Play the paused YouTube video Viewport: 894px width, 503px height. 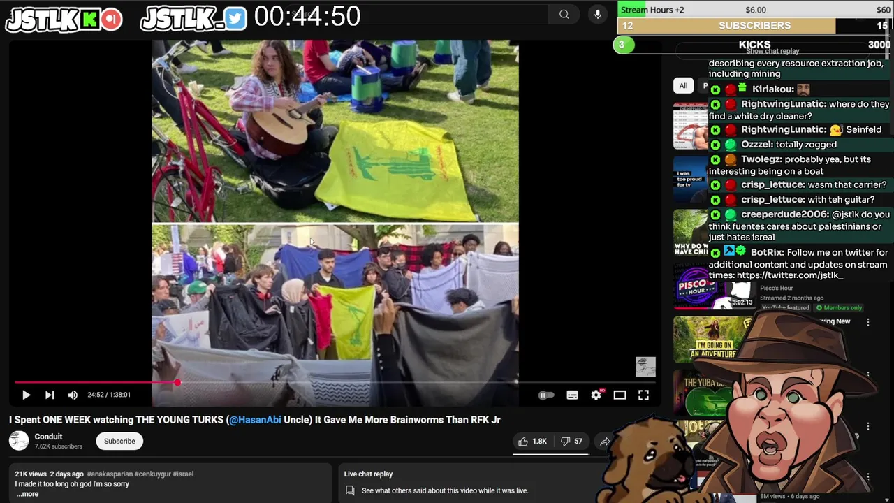(26, 395)
